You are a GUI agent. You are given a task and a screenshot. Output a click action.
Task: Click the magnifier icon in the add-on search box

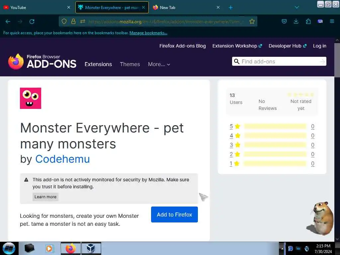(237, 61)
